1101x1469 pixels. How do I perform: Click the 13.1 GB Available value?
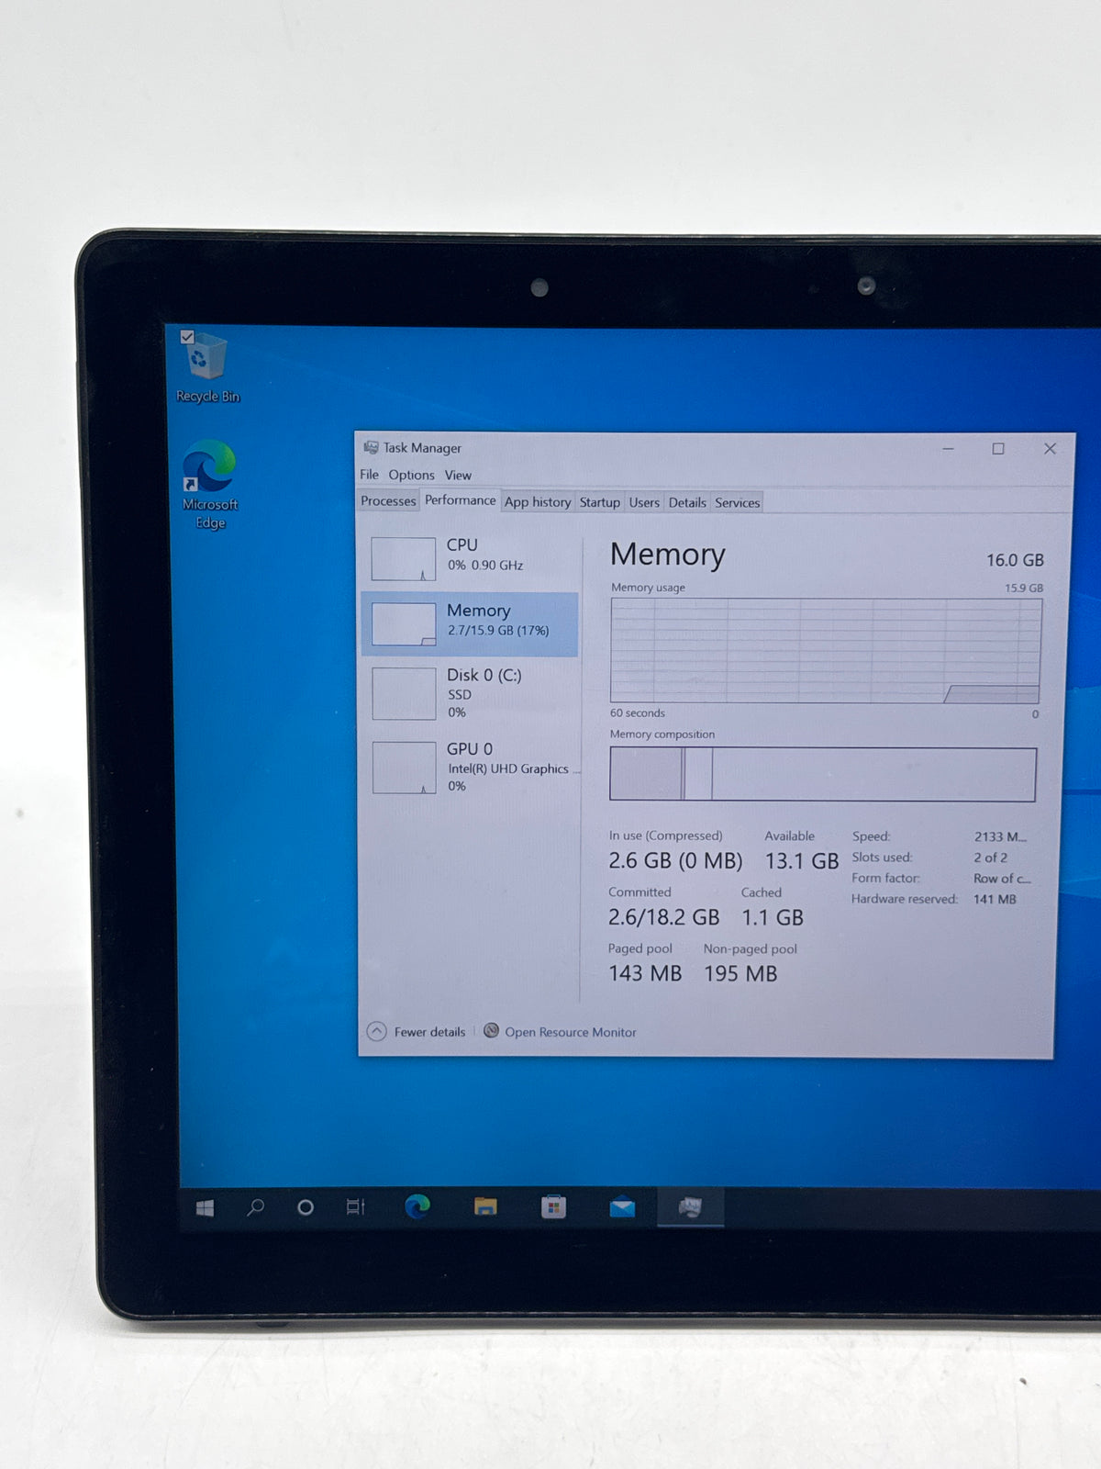coord(802,861)
